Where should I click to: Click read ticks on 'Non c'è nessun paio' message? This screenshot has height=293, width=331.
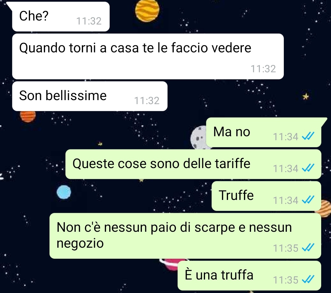(308, 248)
